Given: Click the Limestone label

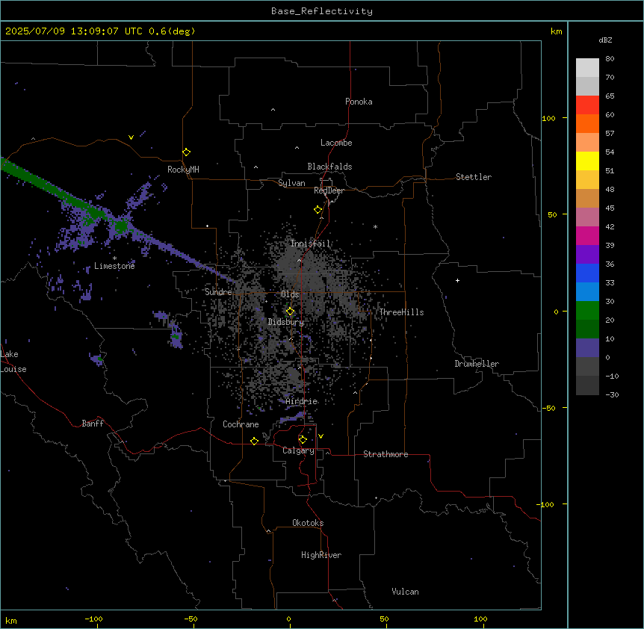Looking at the screenshot, I should click(114, 266).
